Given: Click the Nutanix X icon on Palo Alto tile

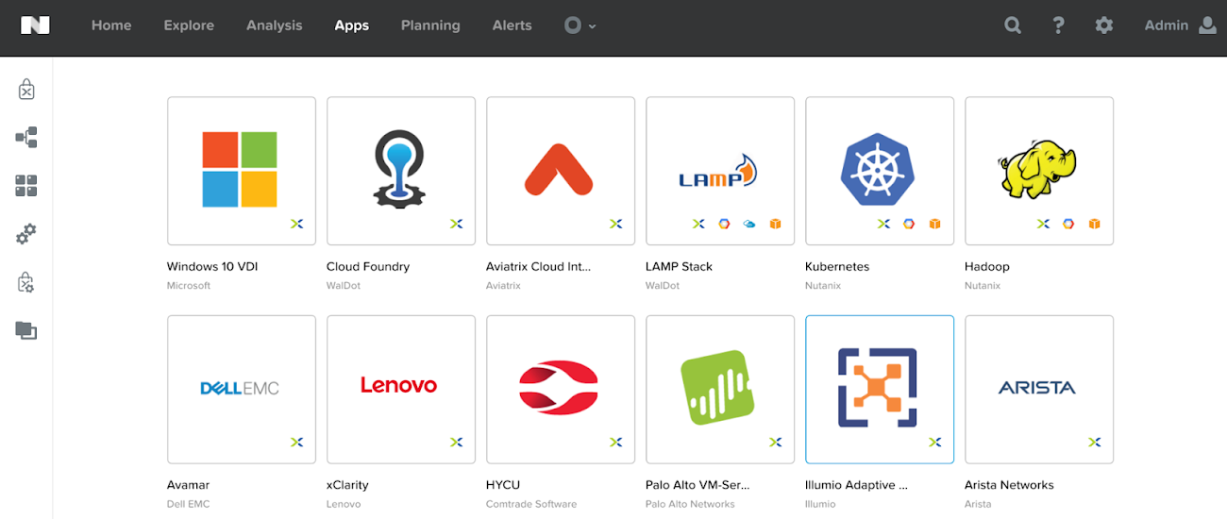Looking at the screenshot, I should tap(776, 442).
